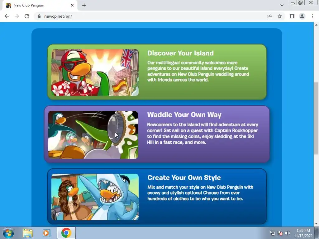
Task: Click the Create Your Own Style image
Action: click(x=95, y=197)
